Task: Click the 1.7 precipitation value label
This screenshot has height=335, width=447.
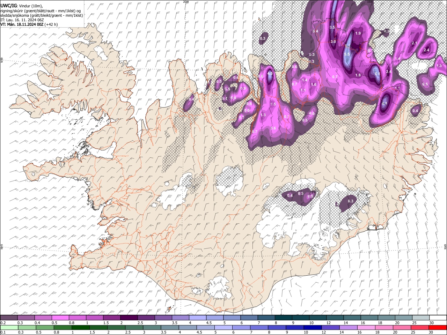Action: pos(397,89)
